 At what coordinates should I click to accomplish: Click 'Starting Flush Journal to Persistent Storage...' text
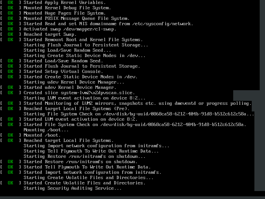(x=86, y=45)
